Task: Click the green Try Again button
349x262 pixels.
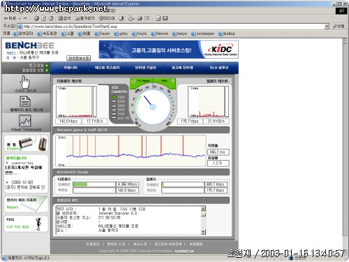Action: pyautogui.click(x=141, y=81)
